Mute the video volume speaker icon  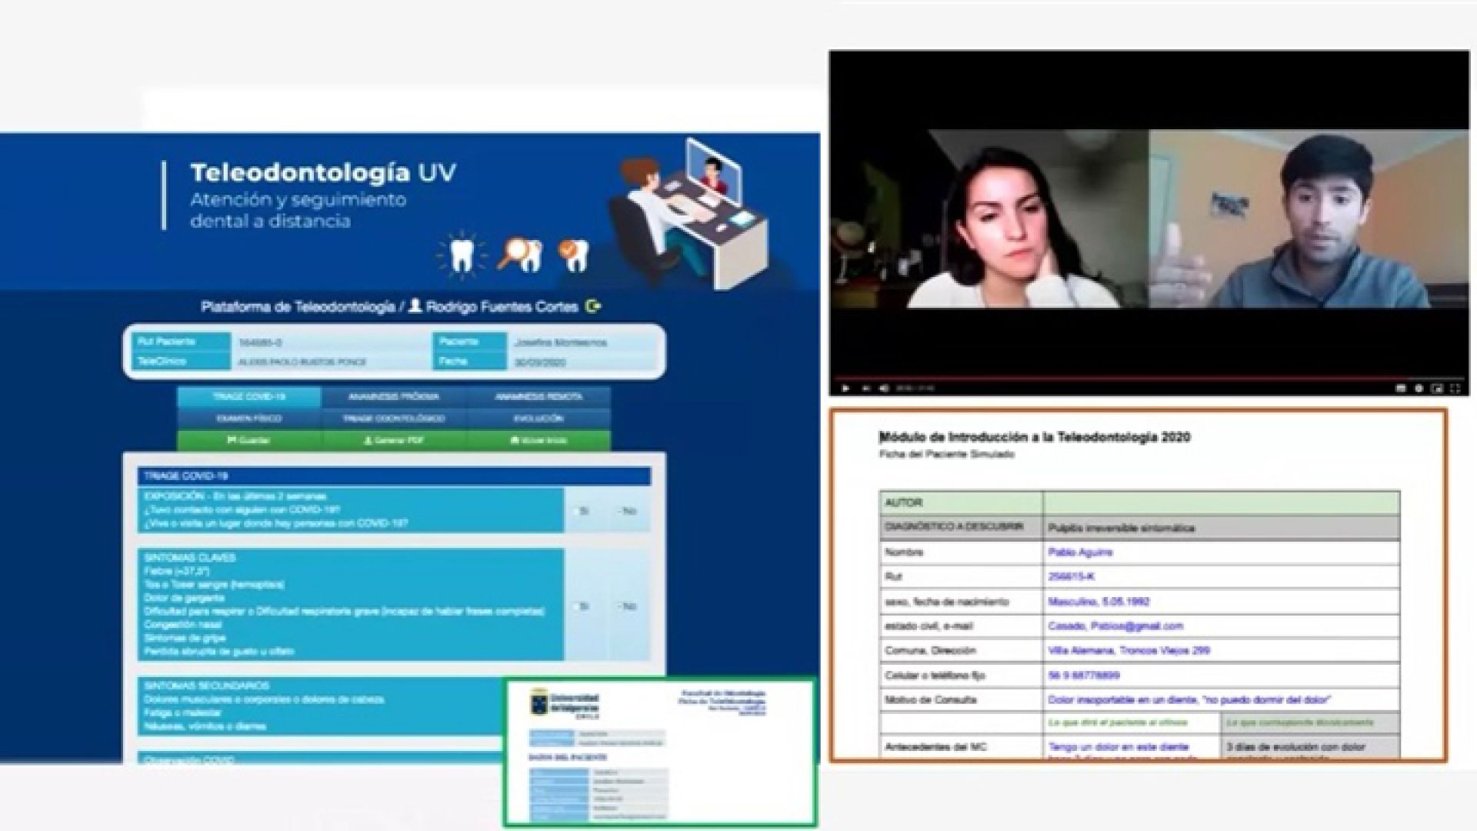(x=884, y=389)
